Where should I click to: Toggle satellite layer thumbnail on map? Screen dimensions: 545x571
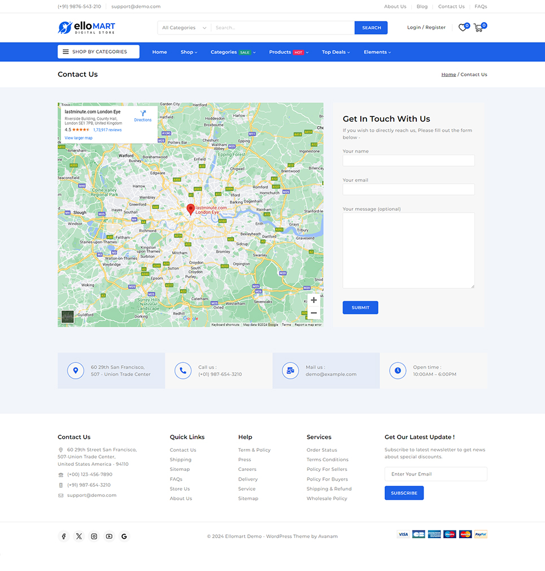(68, 317)
